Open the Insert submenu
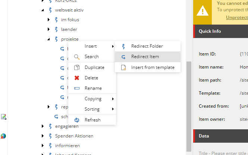 92,46
